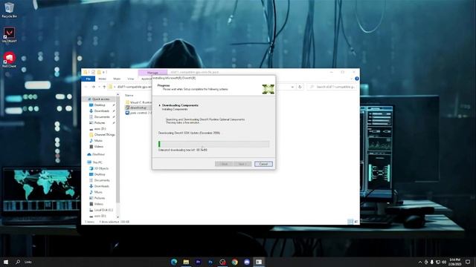Switch to the View ribbon tab

click(x=131, y=79)
